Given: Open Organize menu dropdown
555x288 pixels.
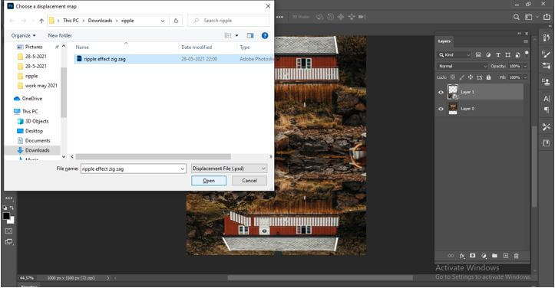Looking at the screenshot, I should click(x=23, y=35).
